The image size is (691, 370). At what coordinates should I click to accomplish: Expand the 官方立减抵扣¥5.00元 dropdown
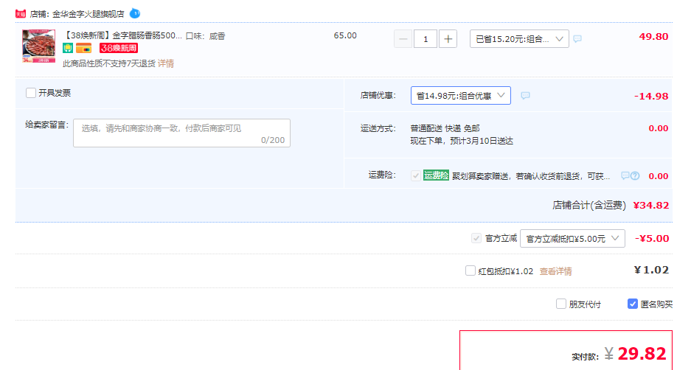[x=572, y=238]
